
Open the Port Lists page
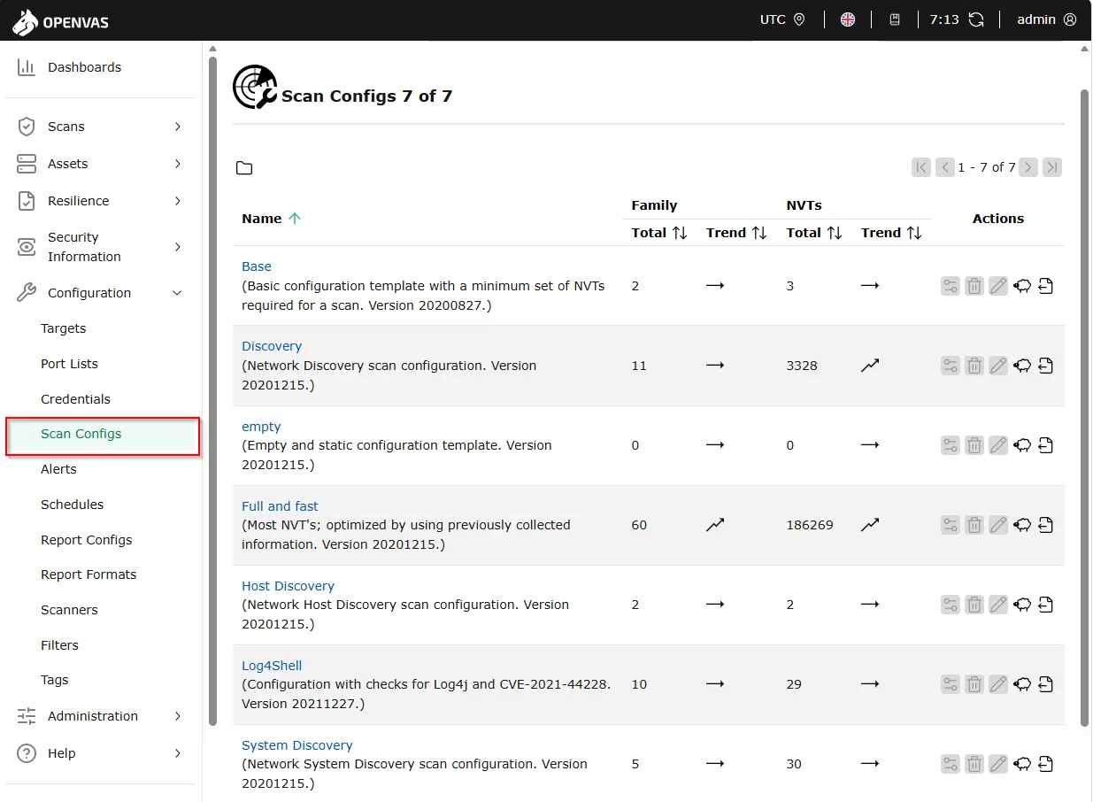pos(69,364)
